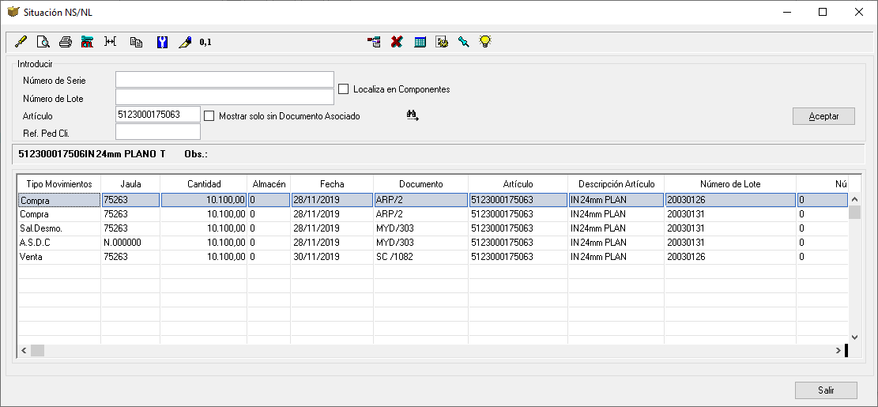Click the blue wrench settings icon
Image resolution: width=878 pixels, height=407 pixels.
click(162, 41)
